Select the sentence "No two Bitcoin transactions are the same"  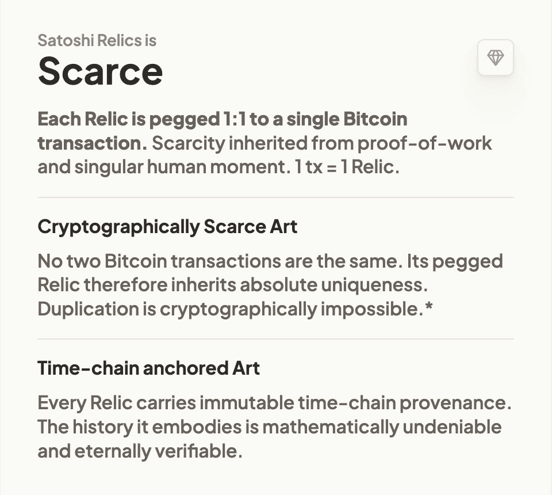pyautogui.click(x=218, y=261)
